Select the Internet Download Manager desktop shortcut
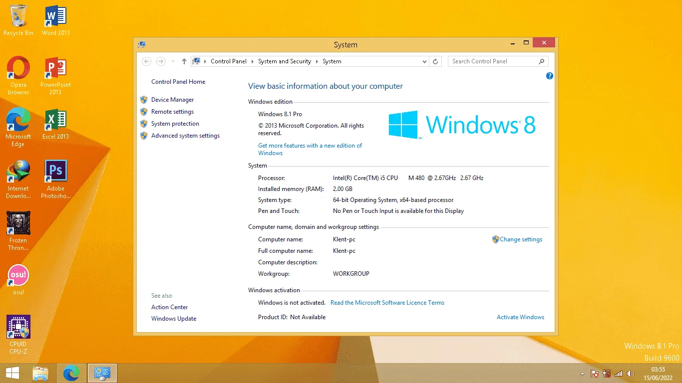The height and width of the screenshot is (383, 682). click(x=18, y=180)
